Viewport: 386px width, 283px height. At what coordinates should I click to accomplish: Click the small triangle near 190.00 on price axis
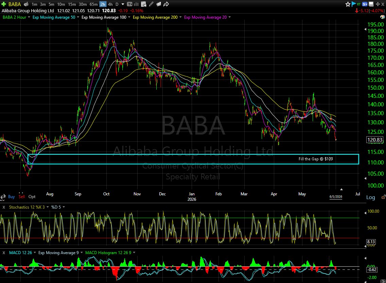(x=365, y=29)
